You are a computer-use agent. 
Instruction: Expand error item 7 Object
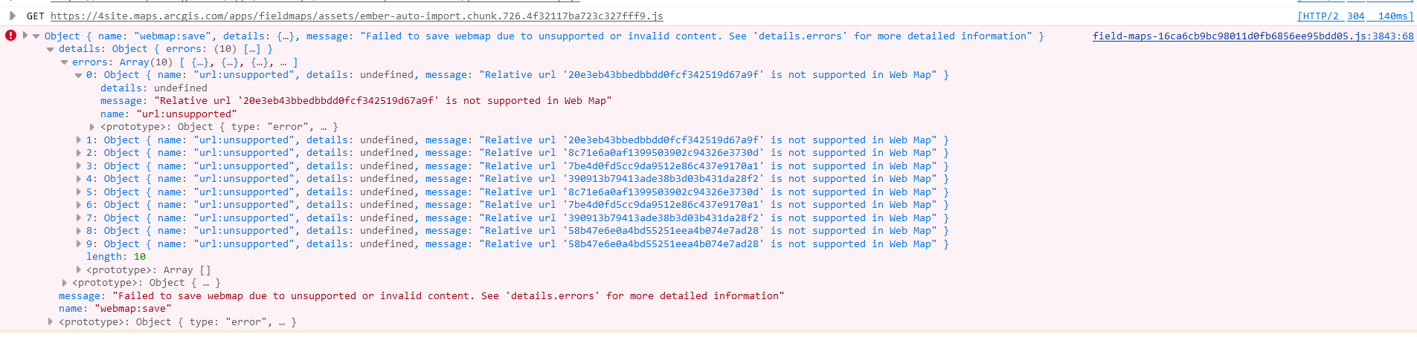[x=78, y=218]
